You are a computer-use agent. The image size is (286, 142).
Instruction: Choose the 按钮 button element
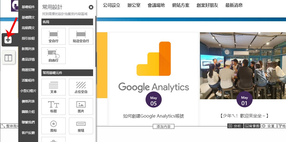tap(81, 126)
